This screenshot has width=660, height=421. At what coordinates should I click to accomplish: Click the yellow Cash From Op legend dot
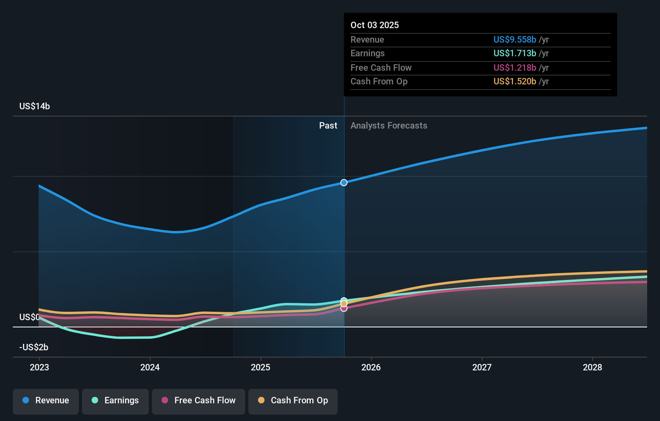click(x=262, y=401)
